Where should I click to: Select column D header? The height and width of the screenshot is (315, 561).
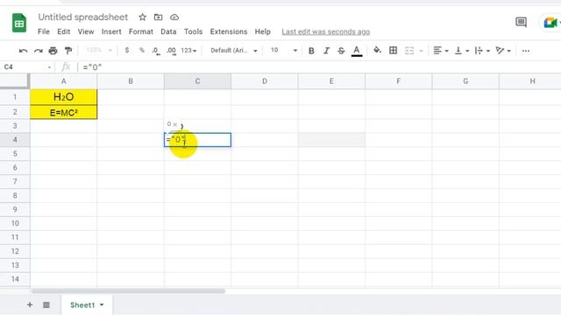[x=265, y=81]
